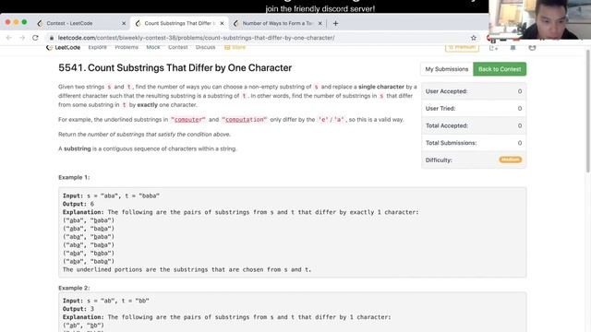Go back with the browser back arrow
Viewport: 591px width, 332px height.
click(9, 38)
